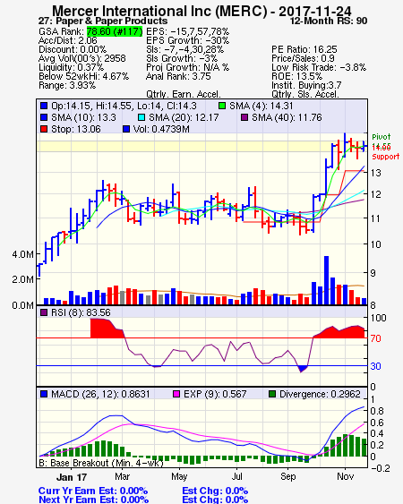The height and width of the screenshot is (504, 403).
Task: Click the red Support label
Action: (x=386, y=157)
